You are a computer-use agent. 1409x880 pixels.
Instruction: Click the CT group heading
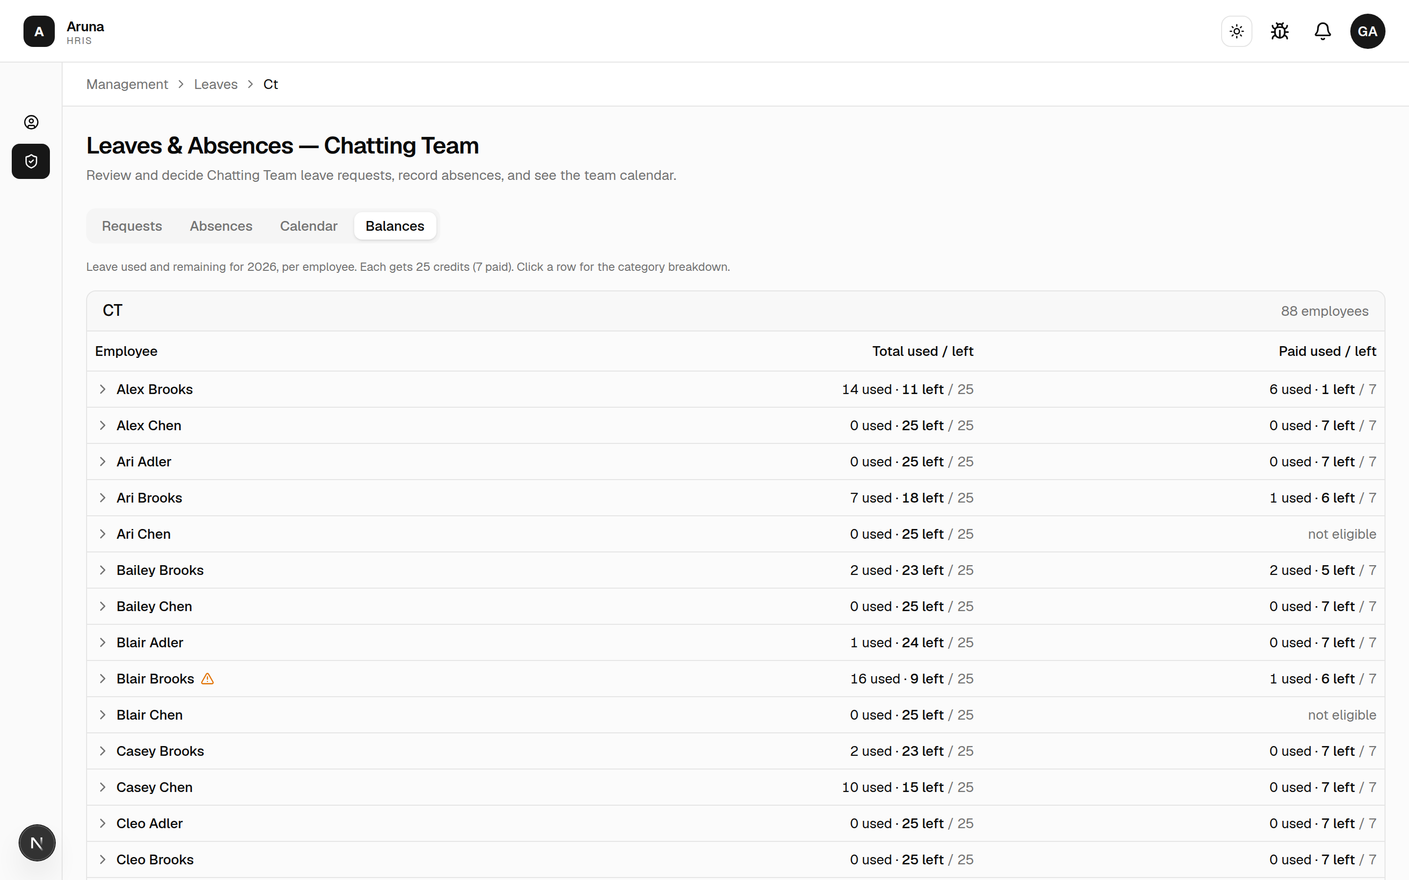[113, 311]
